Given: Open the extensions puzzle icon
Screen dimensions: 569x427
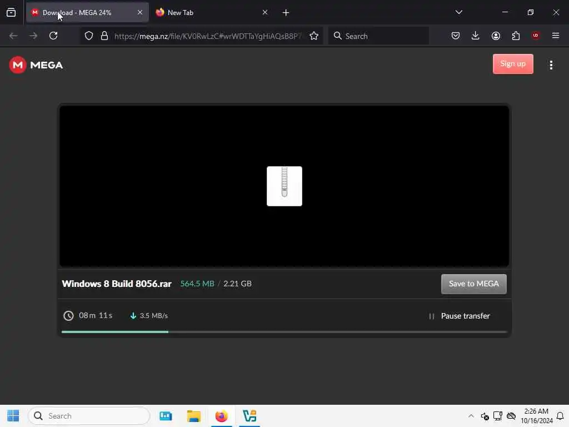Looking at the screenshot, I should 516,36.
